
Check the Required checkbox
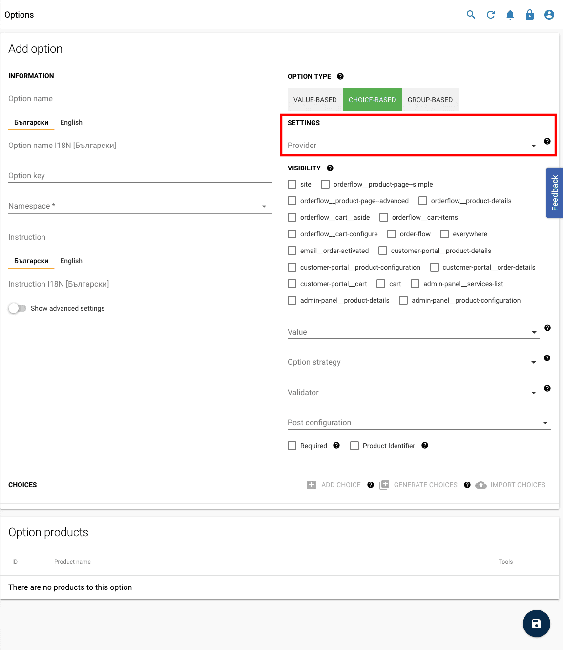(292, 446)
